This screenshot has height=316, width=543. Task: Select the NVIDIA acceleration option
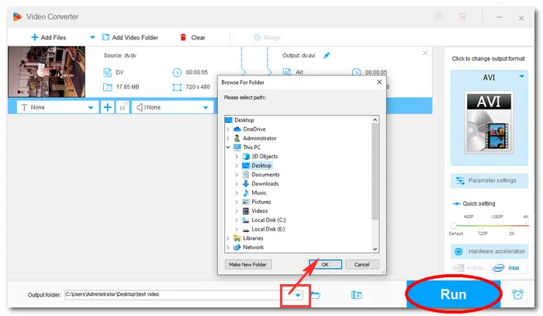coord(469,268)
